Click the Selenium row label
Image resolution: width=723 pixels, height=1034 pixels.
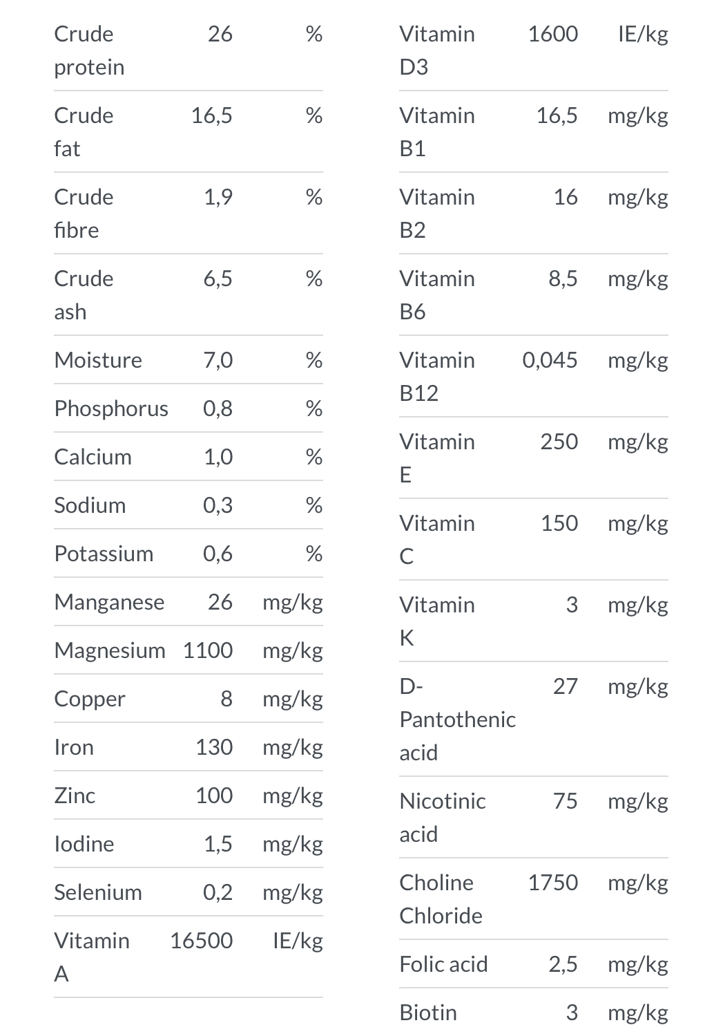[x=98, y=892]
